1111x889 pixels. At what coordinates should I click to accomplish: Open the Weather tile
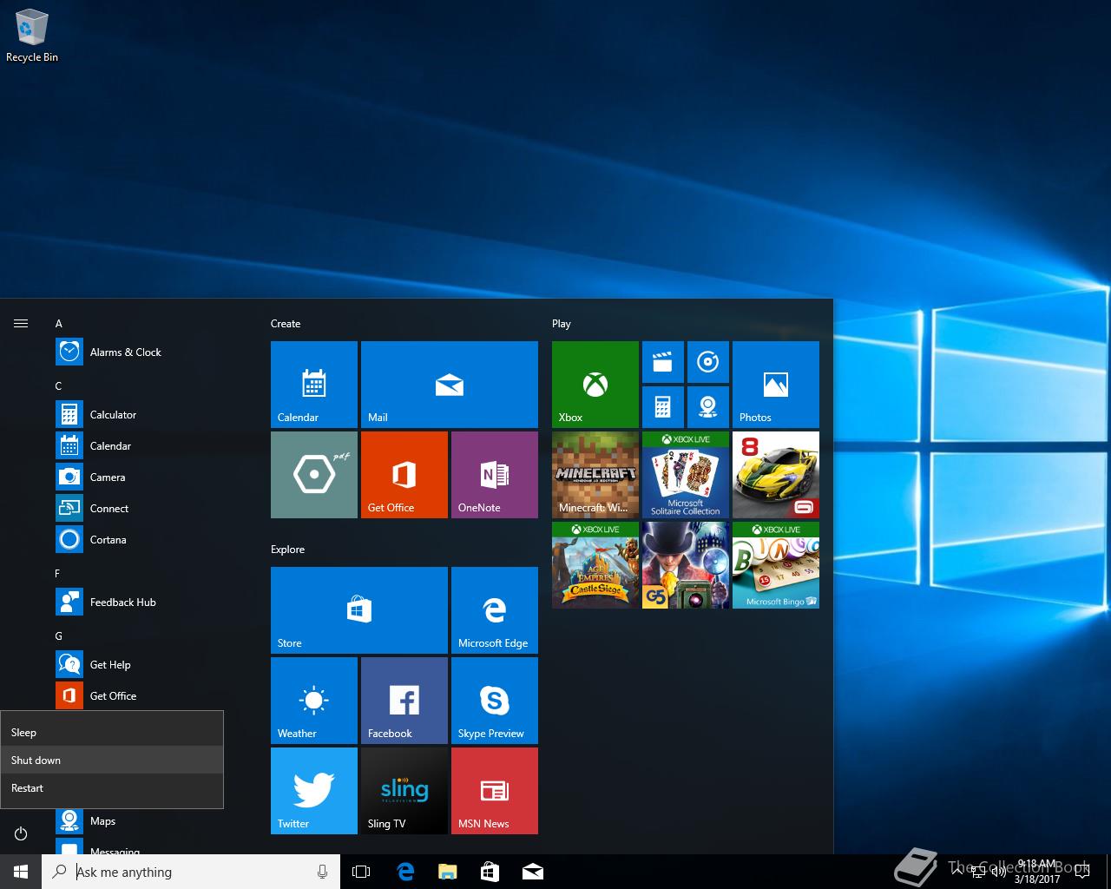tap(314, 701)
